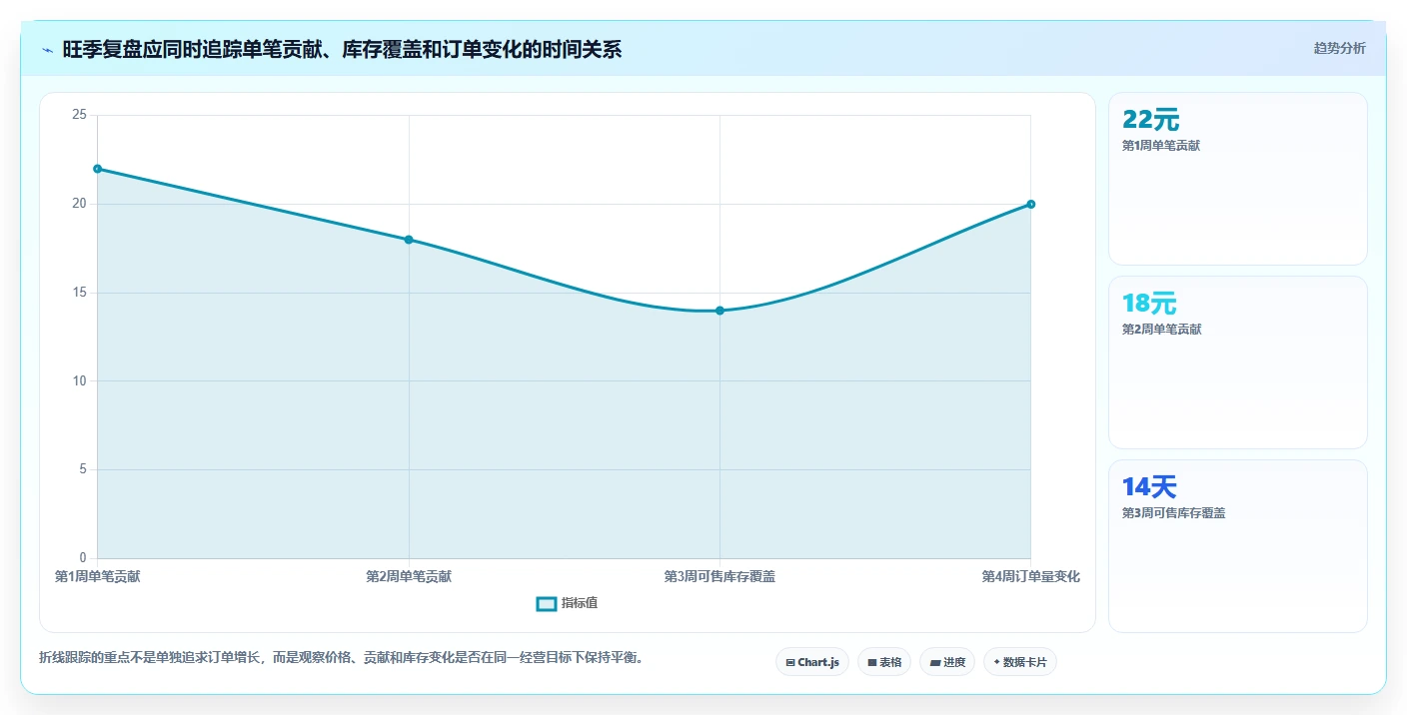This screenshot has height=715, width=1407.
Task: Select the 表格 tag chip
Action: tap(884, 662)
